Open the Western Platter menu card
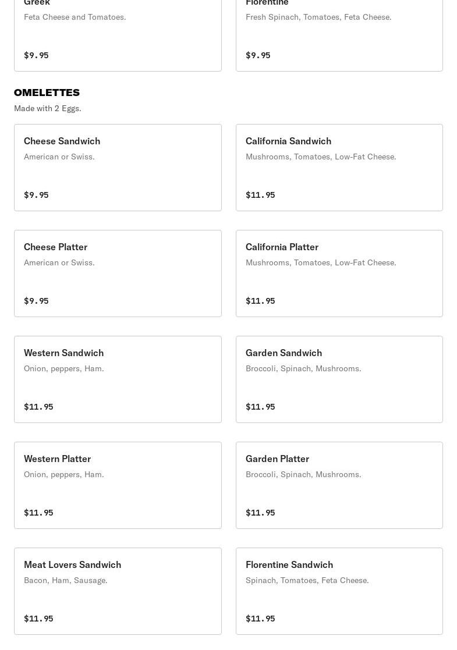Screen dimensions: 457x650 click(x=118, y=485)
